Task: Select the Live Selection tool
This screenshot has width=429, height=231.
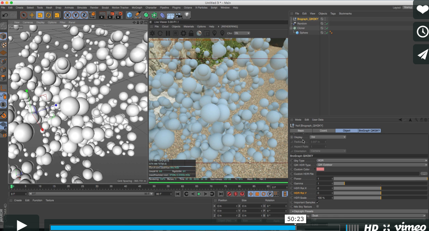Action: coord(23,15)
